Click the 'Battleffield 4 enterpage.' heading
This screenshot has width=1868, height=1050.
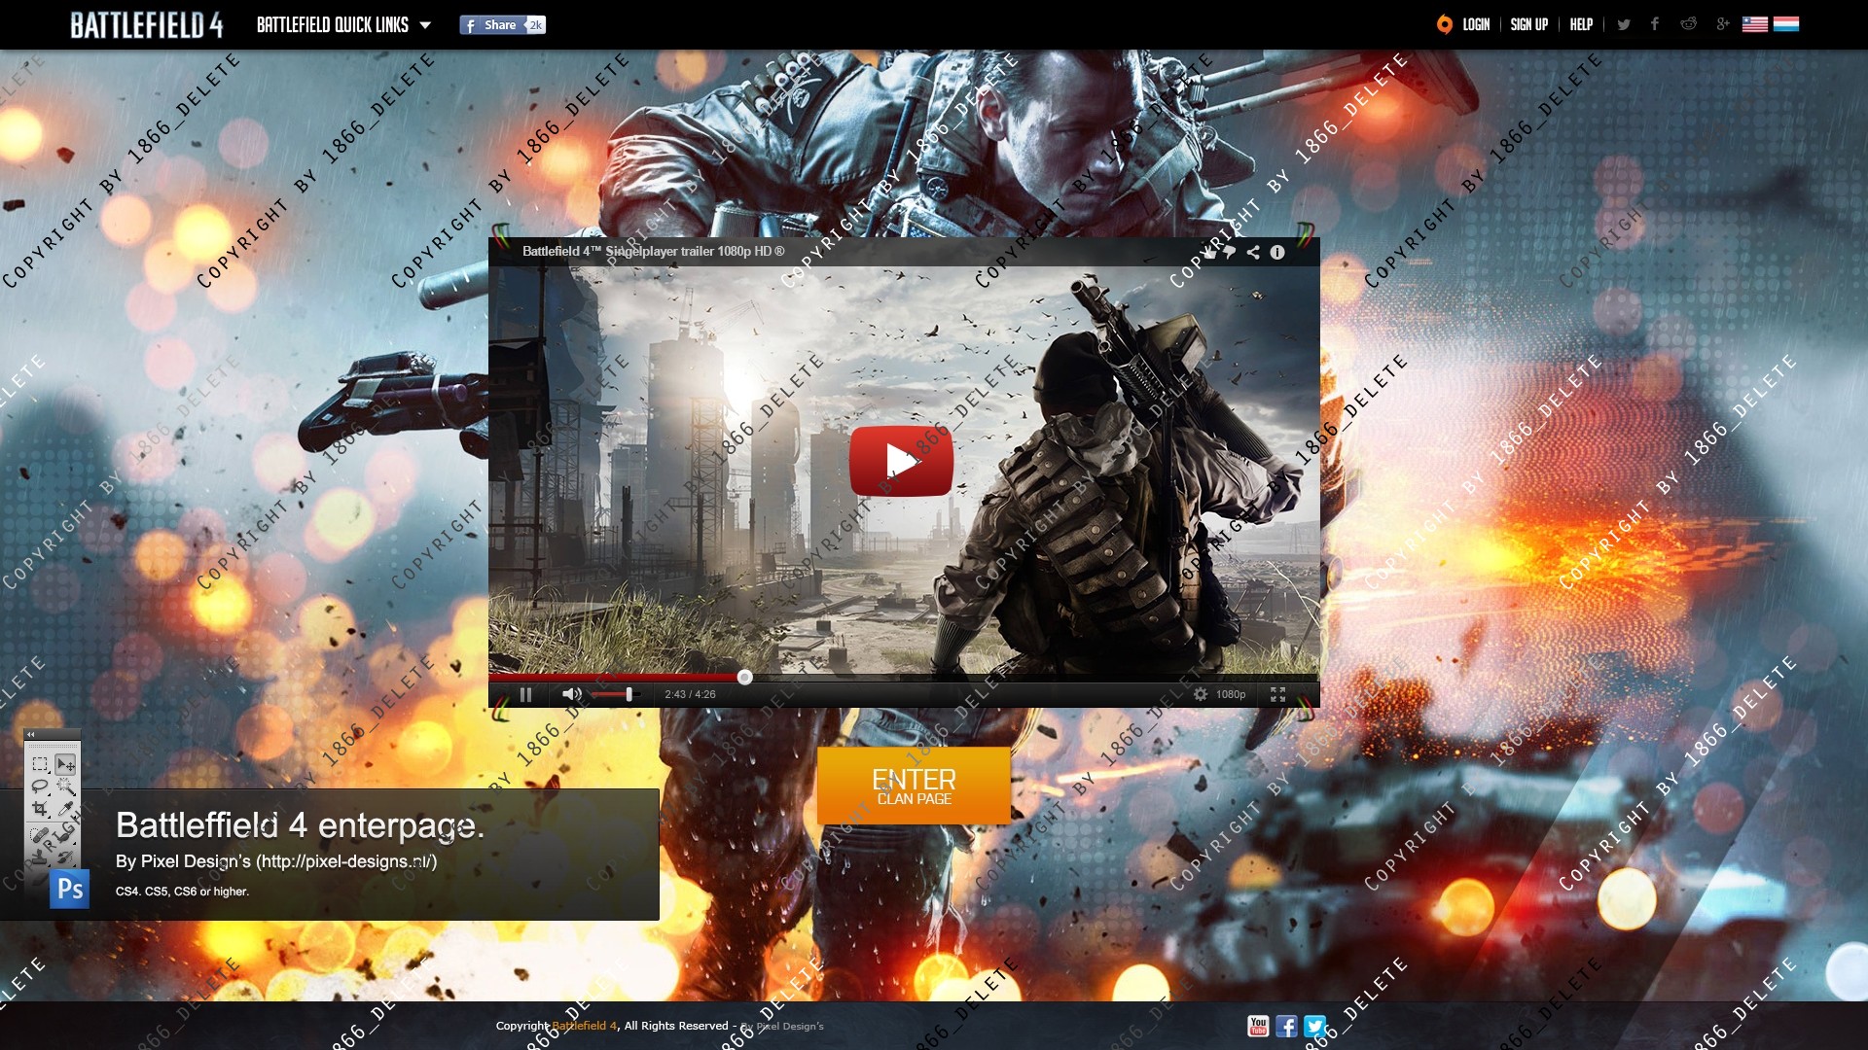[300, 825]
